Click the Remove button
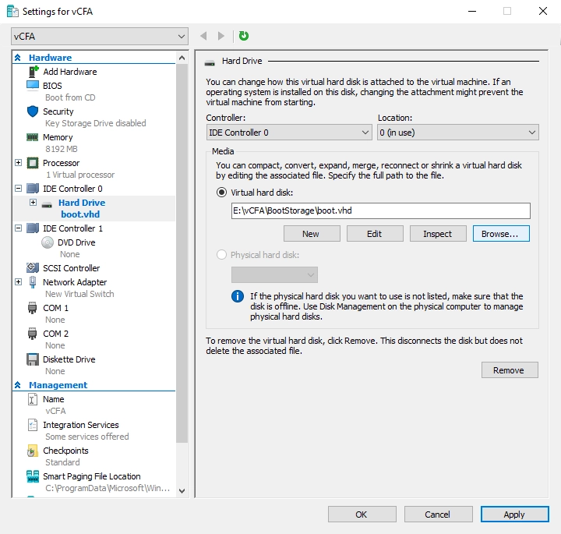 [510, 370]
